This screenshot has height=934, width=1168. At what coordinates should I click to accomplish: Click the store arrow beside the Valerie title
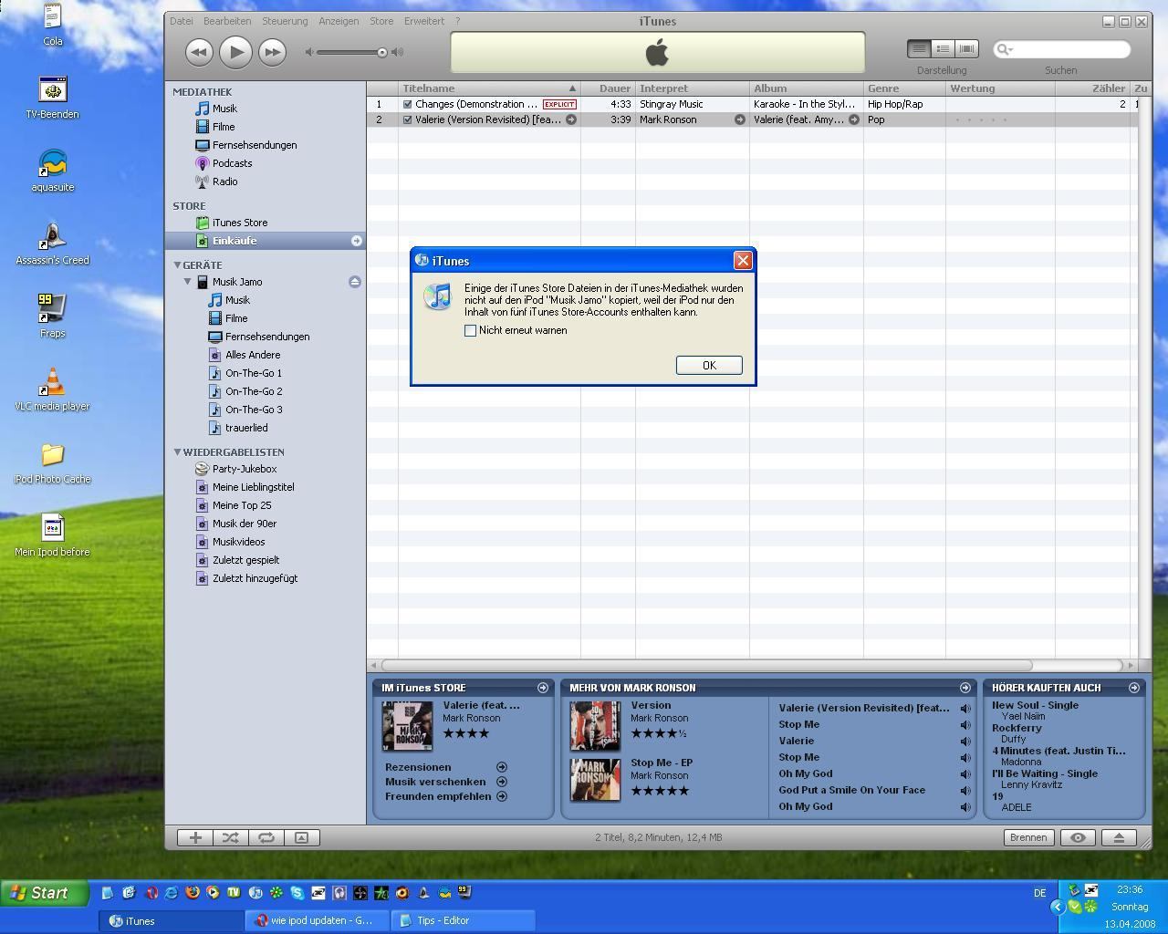[571, 119]
